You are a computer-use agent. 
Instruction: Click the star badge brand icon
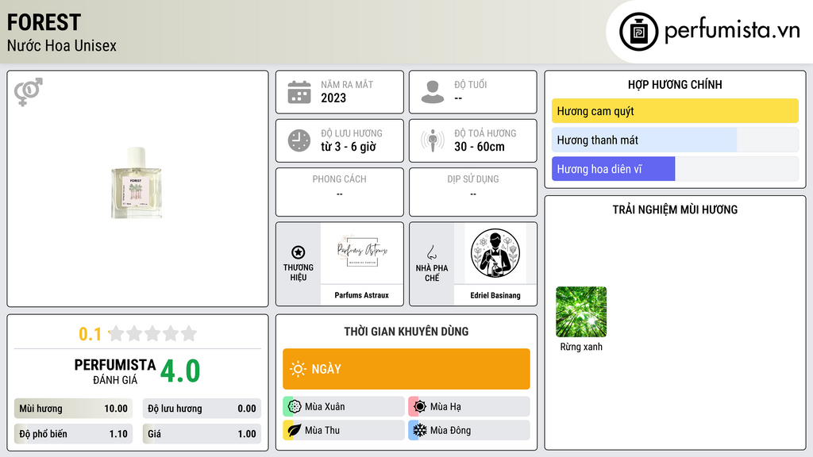tap(299, 252)
